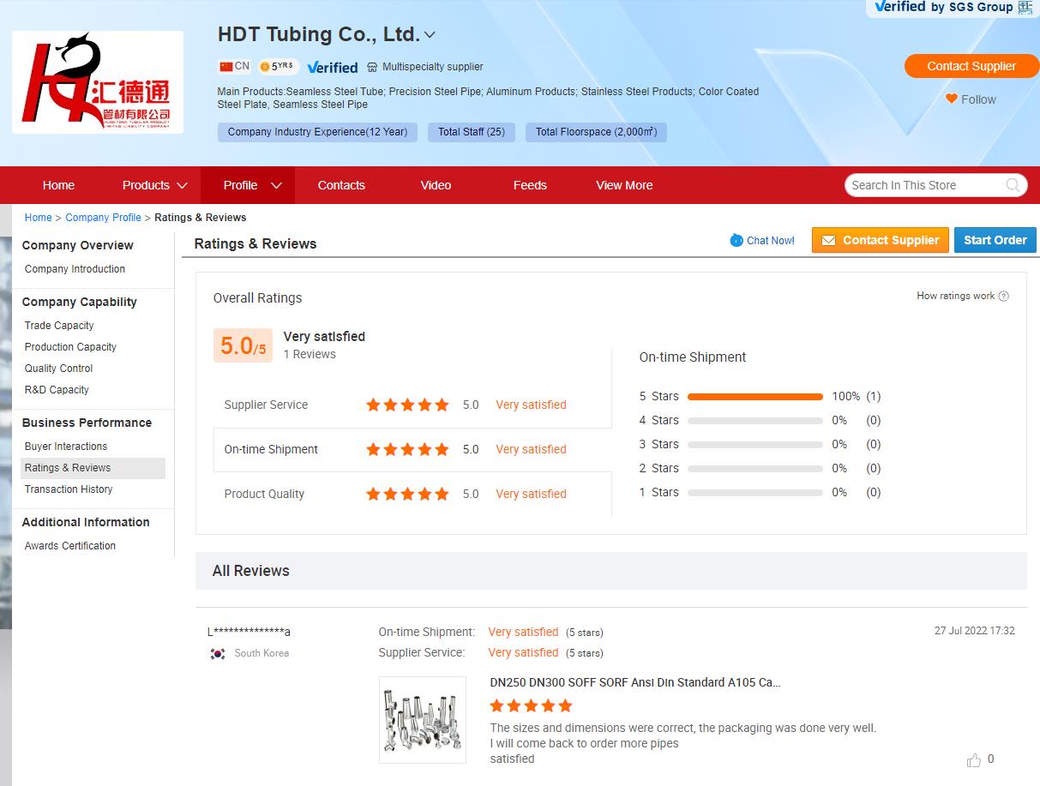1040x786 pixels.
Task: Click the heart Follow icon
Action: coord(951,99)
